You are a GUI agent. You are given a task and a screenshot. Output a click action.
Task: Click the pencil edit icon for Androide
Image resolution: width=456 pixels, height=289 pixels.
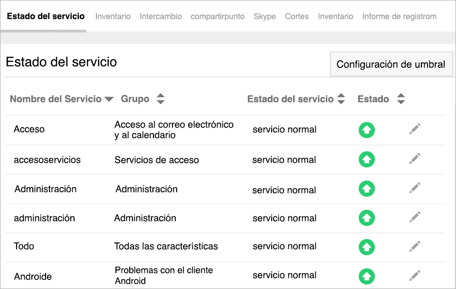pos(414,275)
